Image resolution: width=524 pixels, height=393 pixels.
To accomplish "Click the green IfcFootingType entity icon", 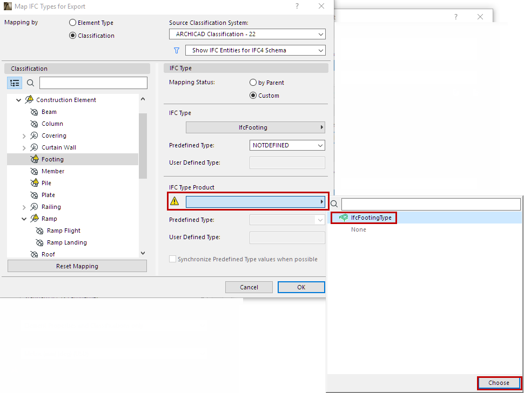I will (x=344, y=218).
